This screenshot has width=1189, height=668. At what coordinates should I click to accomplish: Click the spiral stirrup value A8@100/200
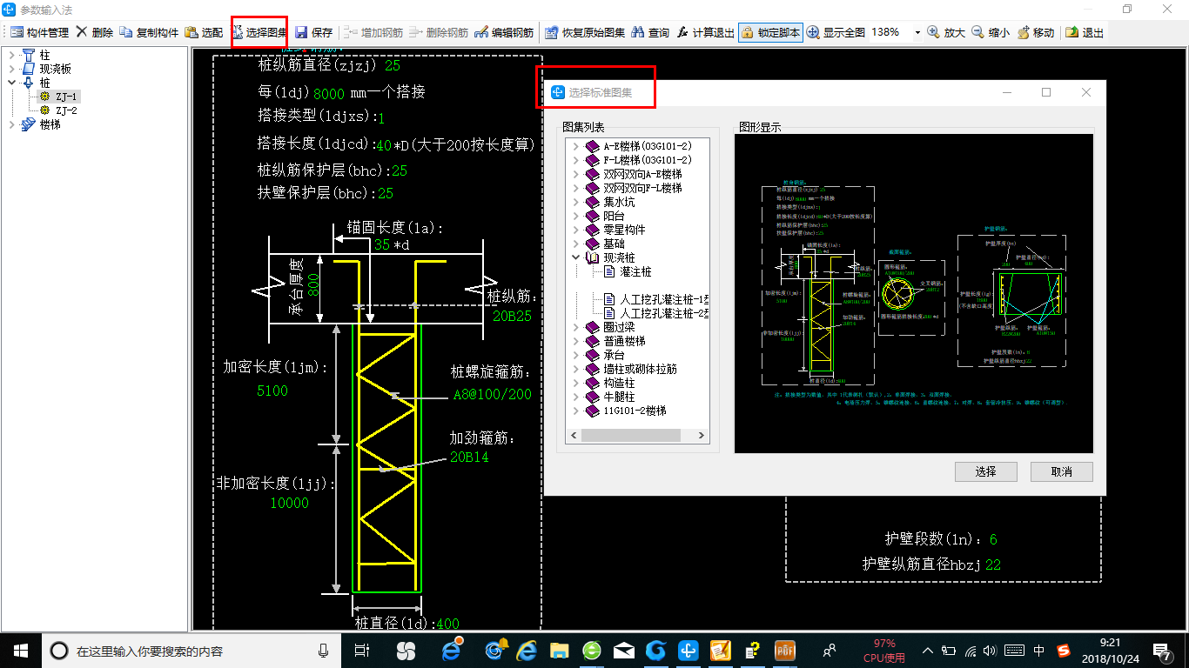pos(492,394)
